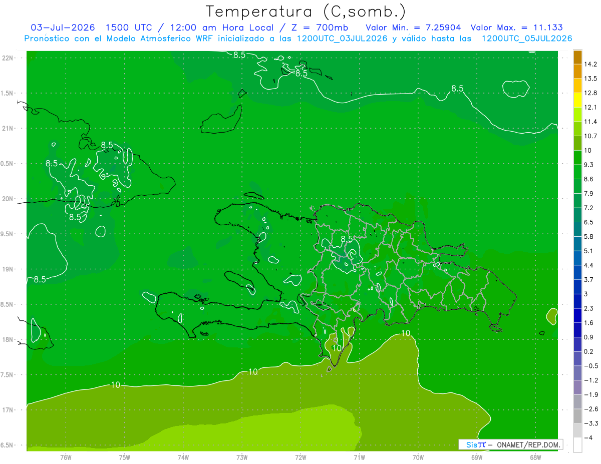Click the colorbar label "10.7"
This screenshot has height=464, width=601.
point(590,136)
